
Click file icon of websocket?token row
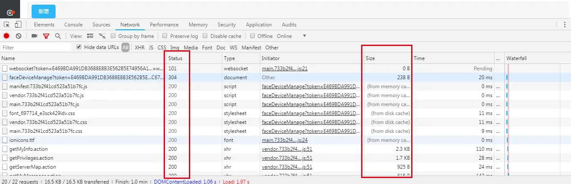coord(4,69)
